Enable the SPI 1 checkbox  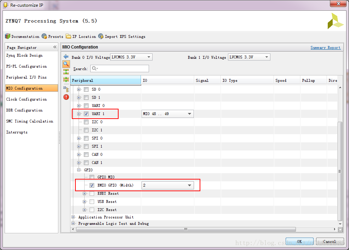(86, 146)
